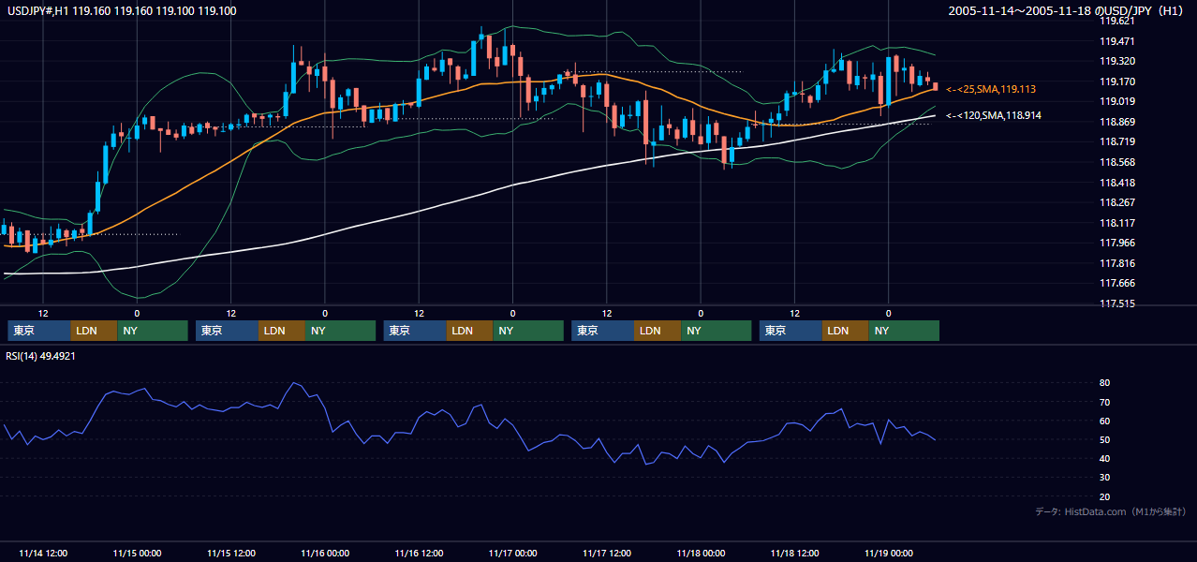Click the 118.267 price axis label

coord(1116,202)
